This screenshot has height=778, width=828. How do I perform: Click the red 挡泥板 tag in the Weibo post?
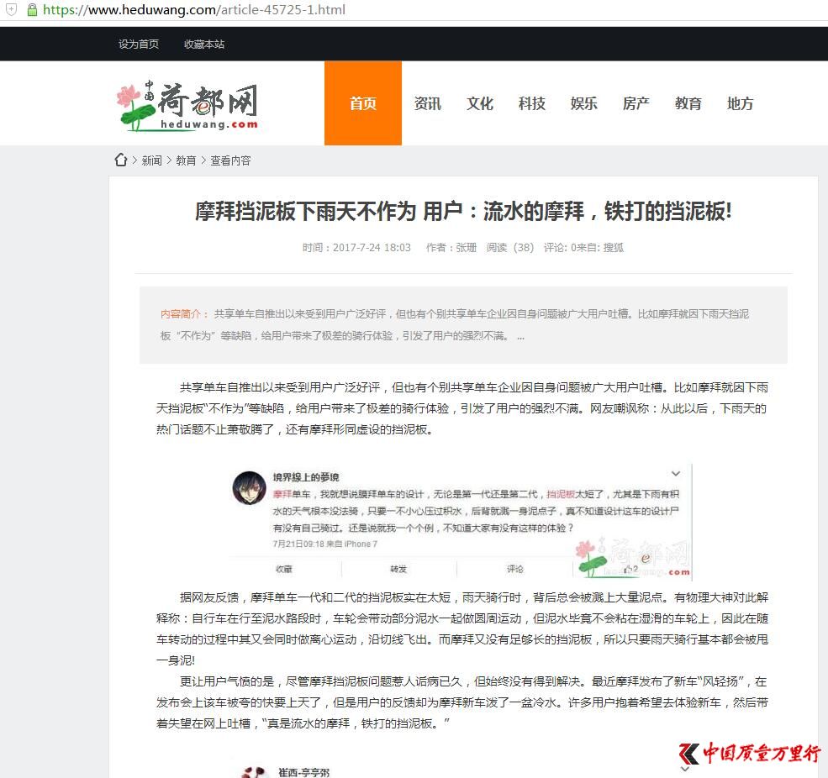tap(561, 494)
